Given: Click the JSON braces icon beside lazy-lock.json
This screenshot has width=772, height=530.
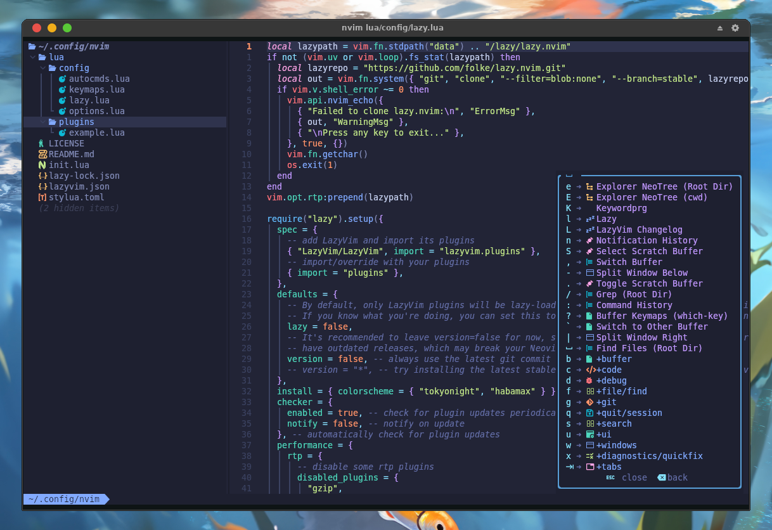Looking at the screenshot, I should click(42, 176).
